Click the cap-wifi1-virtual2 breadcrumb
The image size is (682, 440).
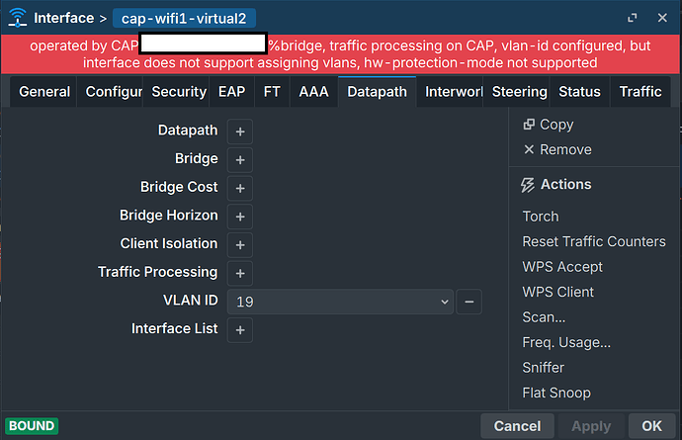(187, 18)
